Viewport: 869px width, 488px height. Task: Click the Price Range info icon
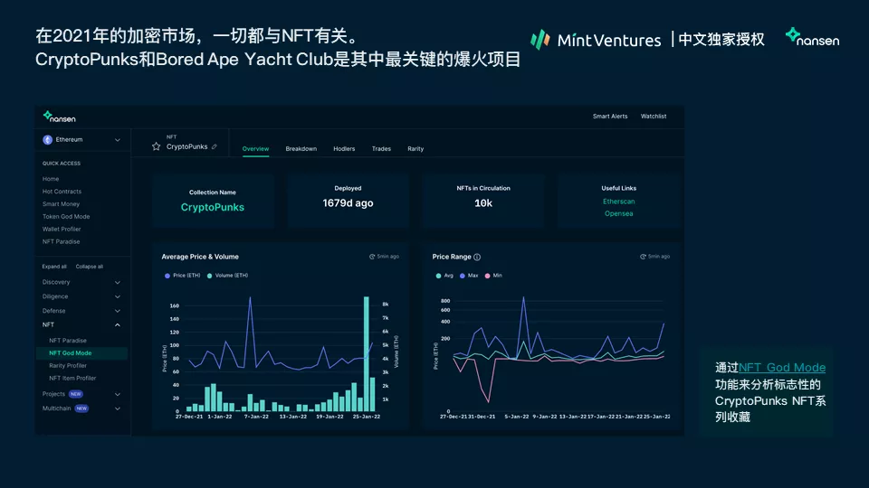click(x=477, y=257)
